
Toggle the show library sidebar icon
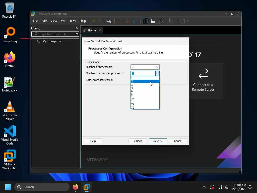tap(146, 21)
